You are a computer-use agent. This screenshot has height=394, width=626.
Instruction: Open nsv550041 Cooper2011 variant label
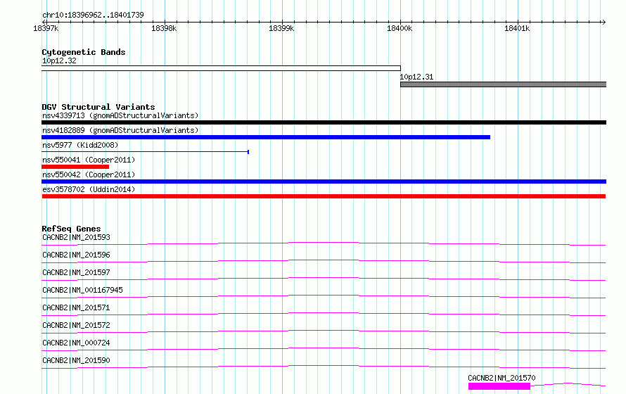click(89, 160)
